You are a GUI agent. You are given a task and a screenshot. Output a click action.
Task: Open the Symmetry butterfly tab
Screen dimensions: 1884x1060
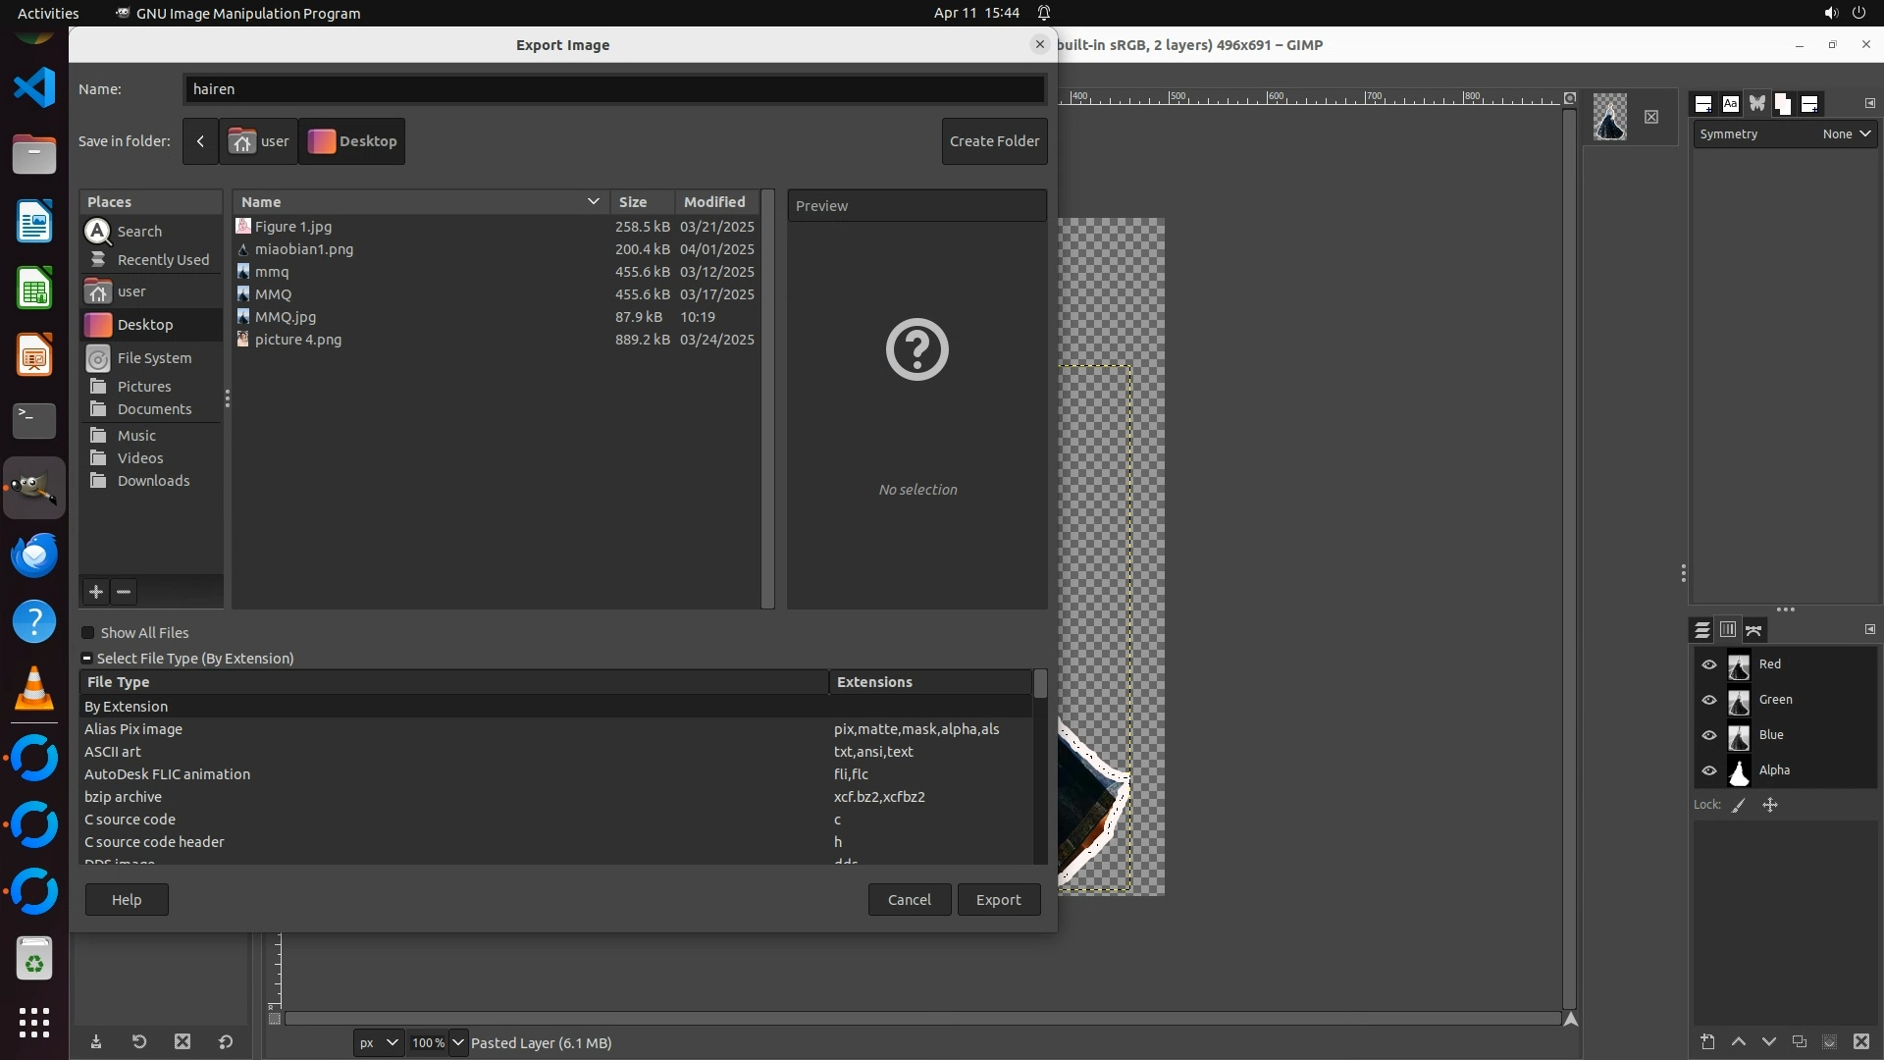[1756, 103]
